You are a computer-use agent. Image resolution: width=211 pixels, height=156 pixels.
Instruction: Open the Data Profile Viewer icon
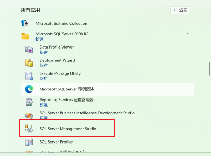point(29,50)
